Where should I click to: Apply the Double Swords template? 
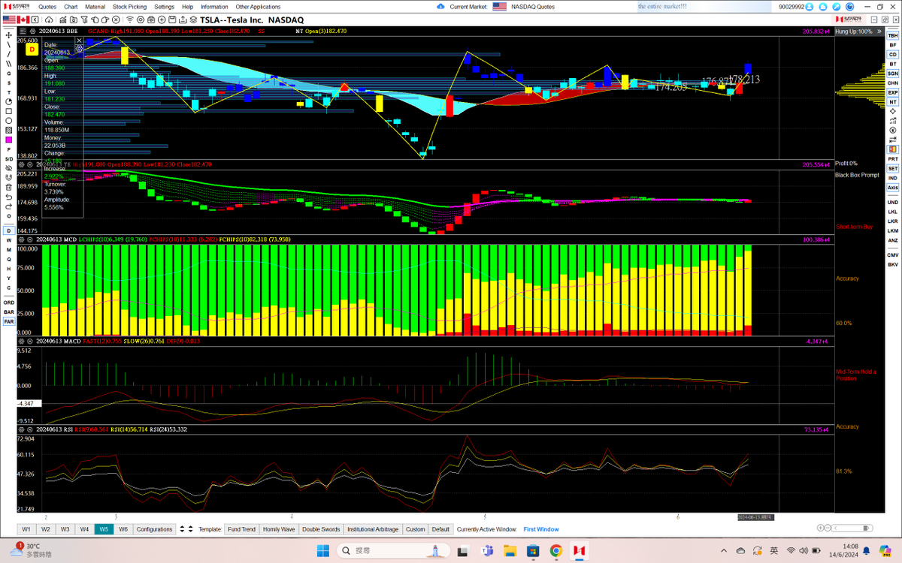[x=322, y=529]
